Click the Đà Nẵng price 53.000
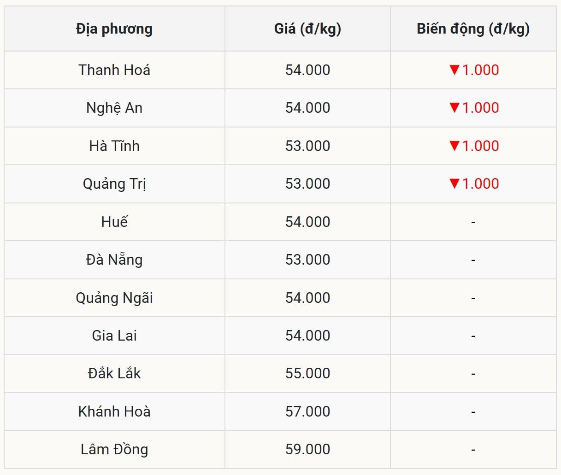This screenshot has width=561, height=475. 307,260
